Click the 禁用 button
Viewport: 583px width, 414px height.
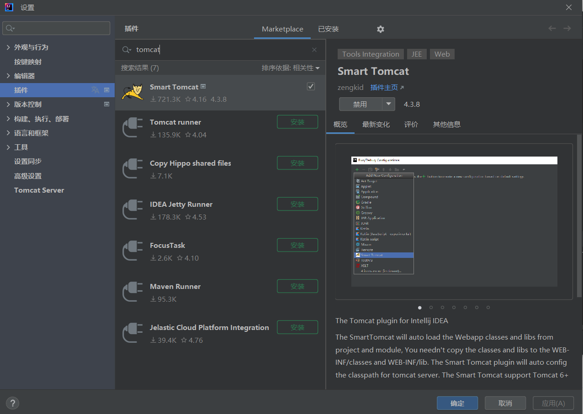(360, 104)
